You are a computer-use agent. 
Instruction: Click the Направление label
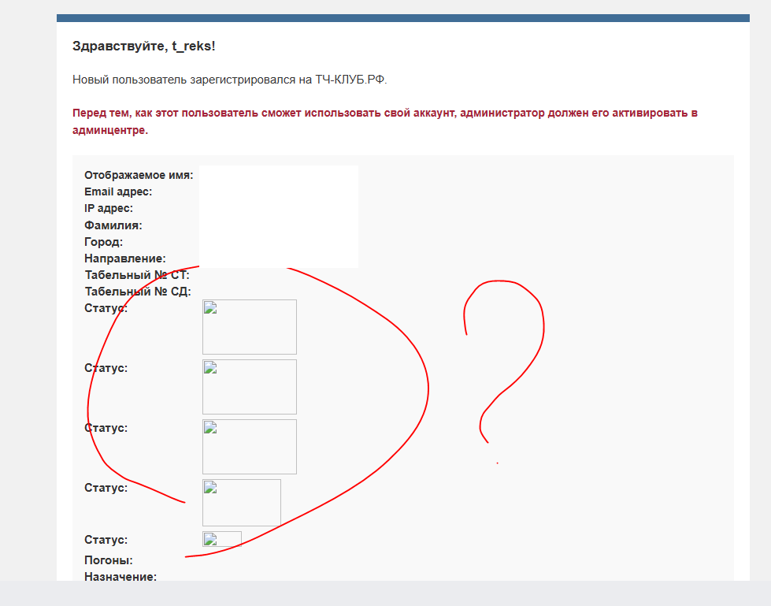click(x=124, y=258)
